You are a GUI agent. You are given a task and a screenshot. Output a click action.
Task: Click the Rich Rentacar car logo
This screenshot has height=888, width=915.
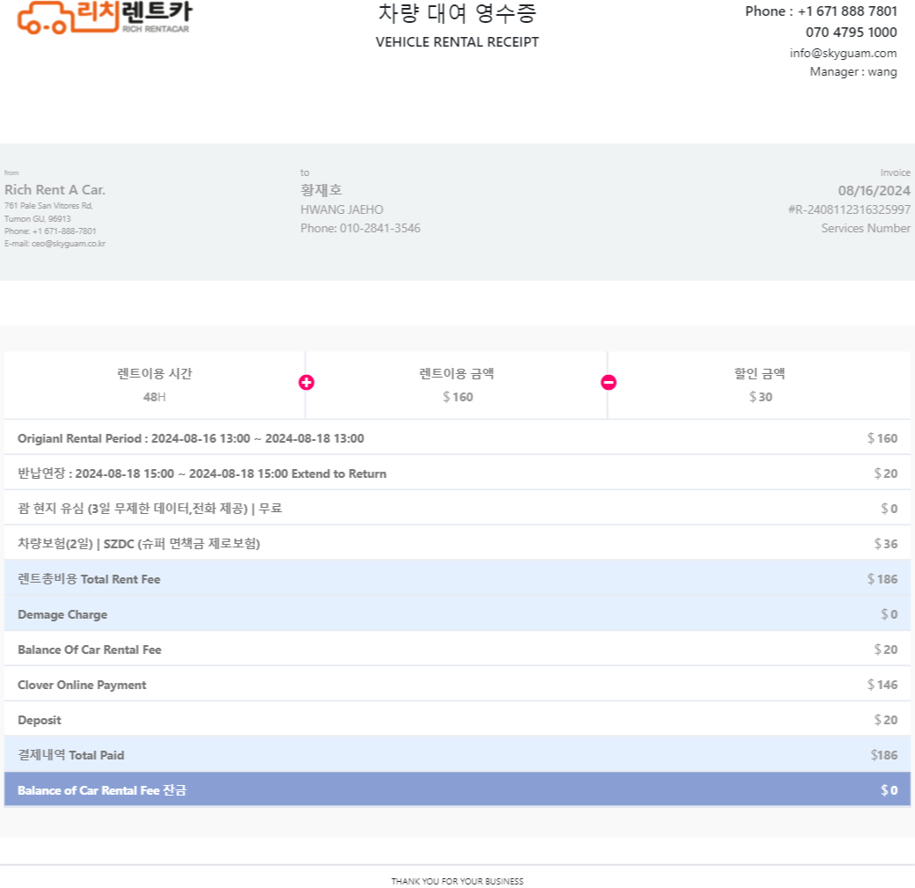coord(105,18)
